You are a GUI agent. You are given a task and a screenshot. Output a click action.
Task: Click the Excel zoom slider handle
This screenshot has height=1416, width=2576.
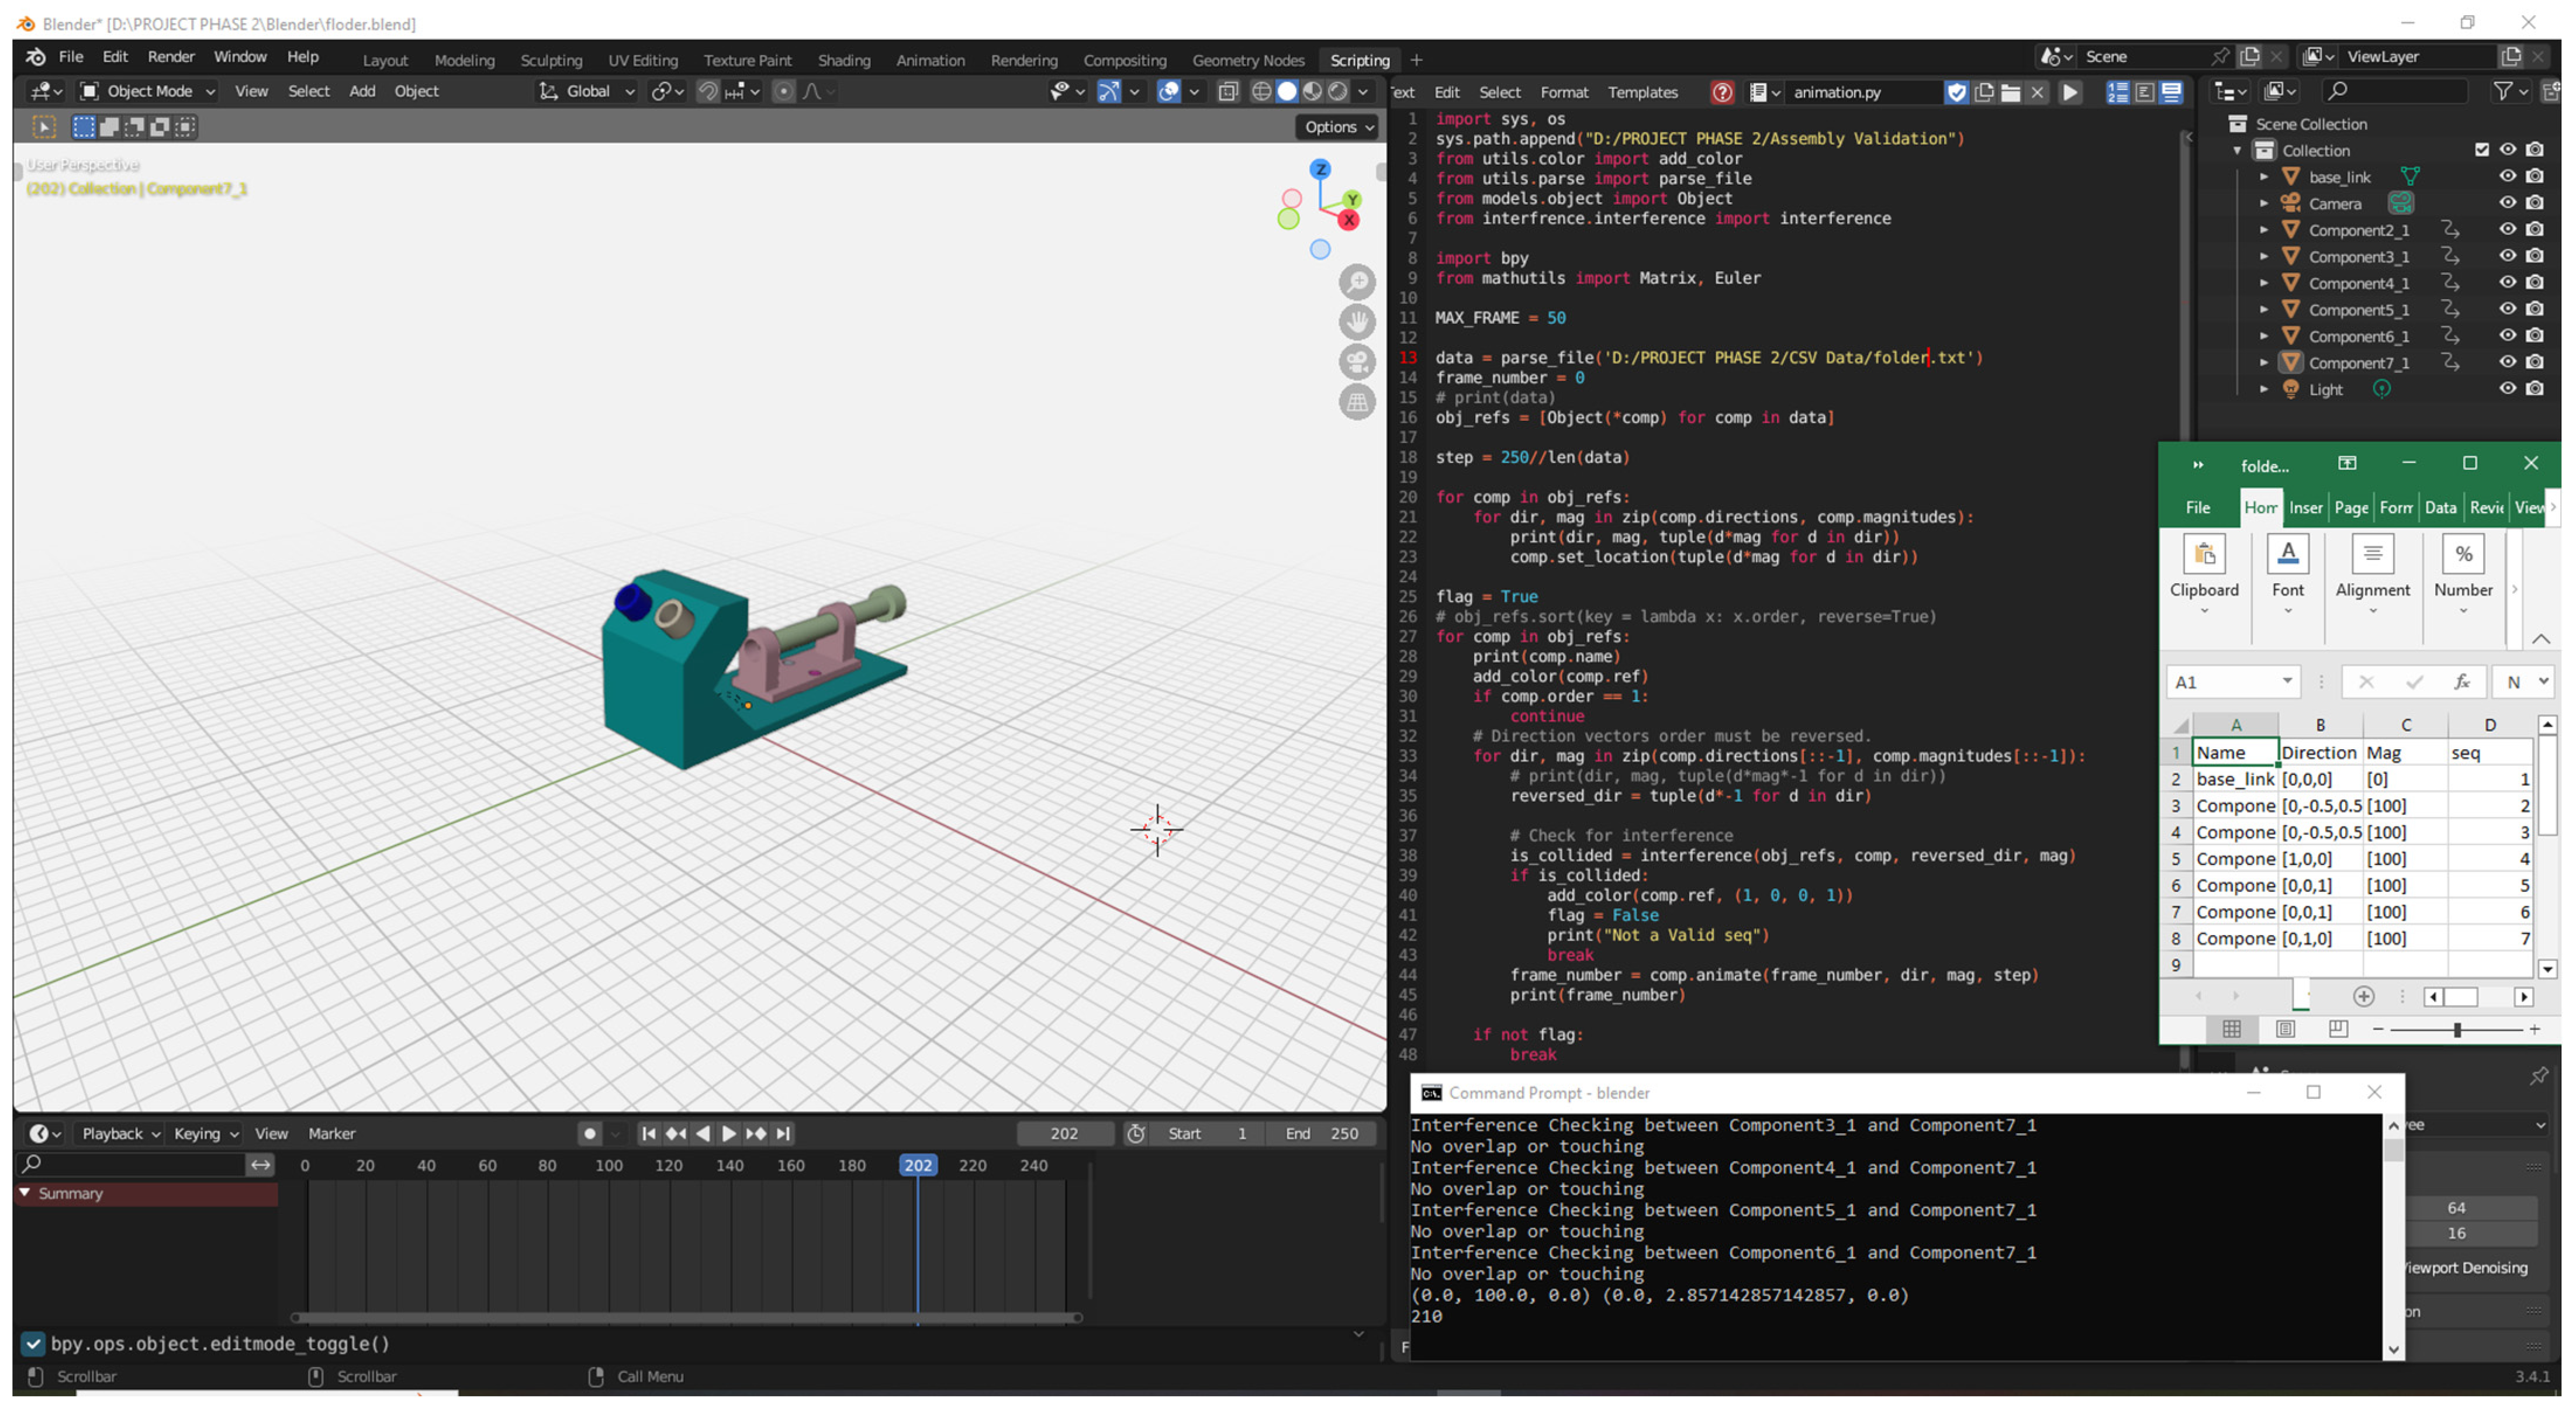[x=2457, y=1029]
